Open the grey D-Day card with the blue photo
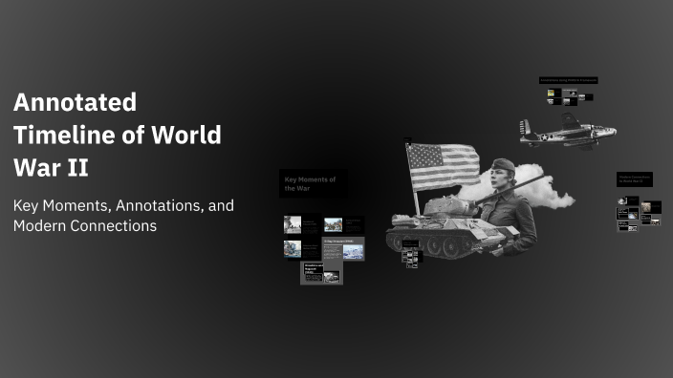 (x=343, y=249)
